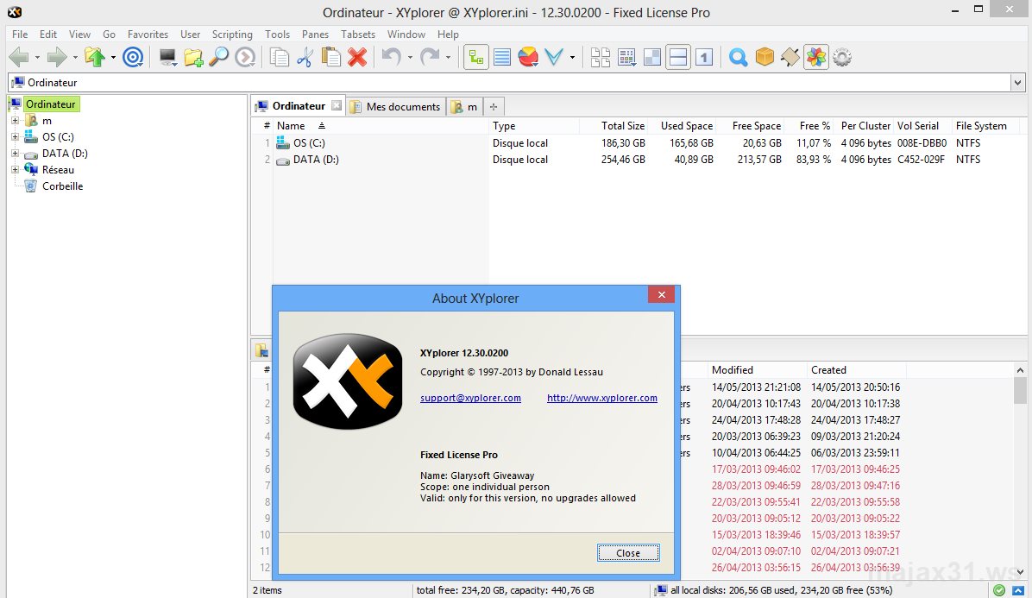Viewport: 1032px width, 598px height.
Task: Click the blue quick search magnifier icon
Action: 739,58
